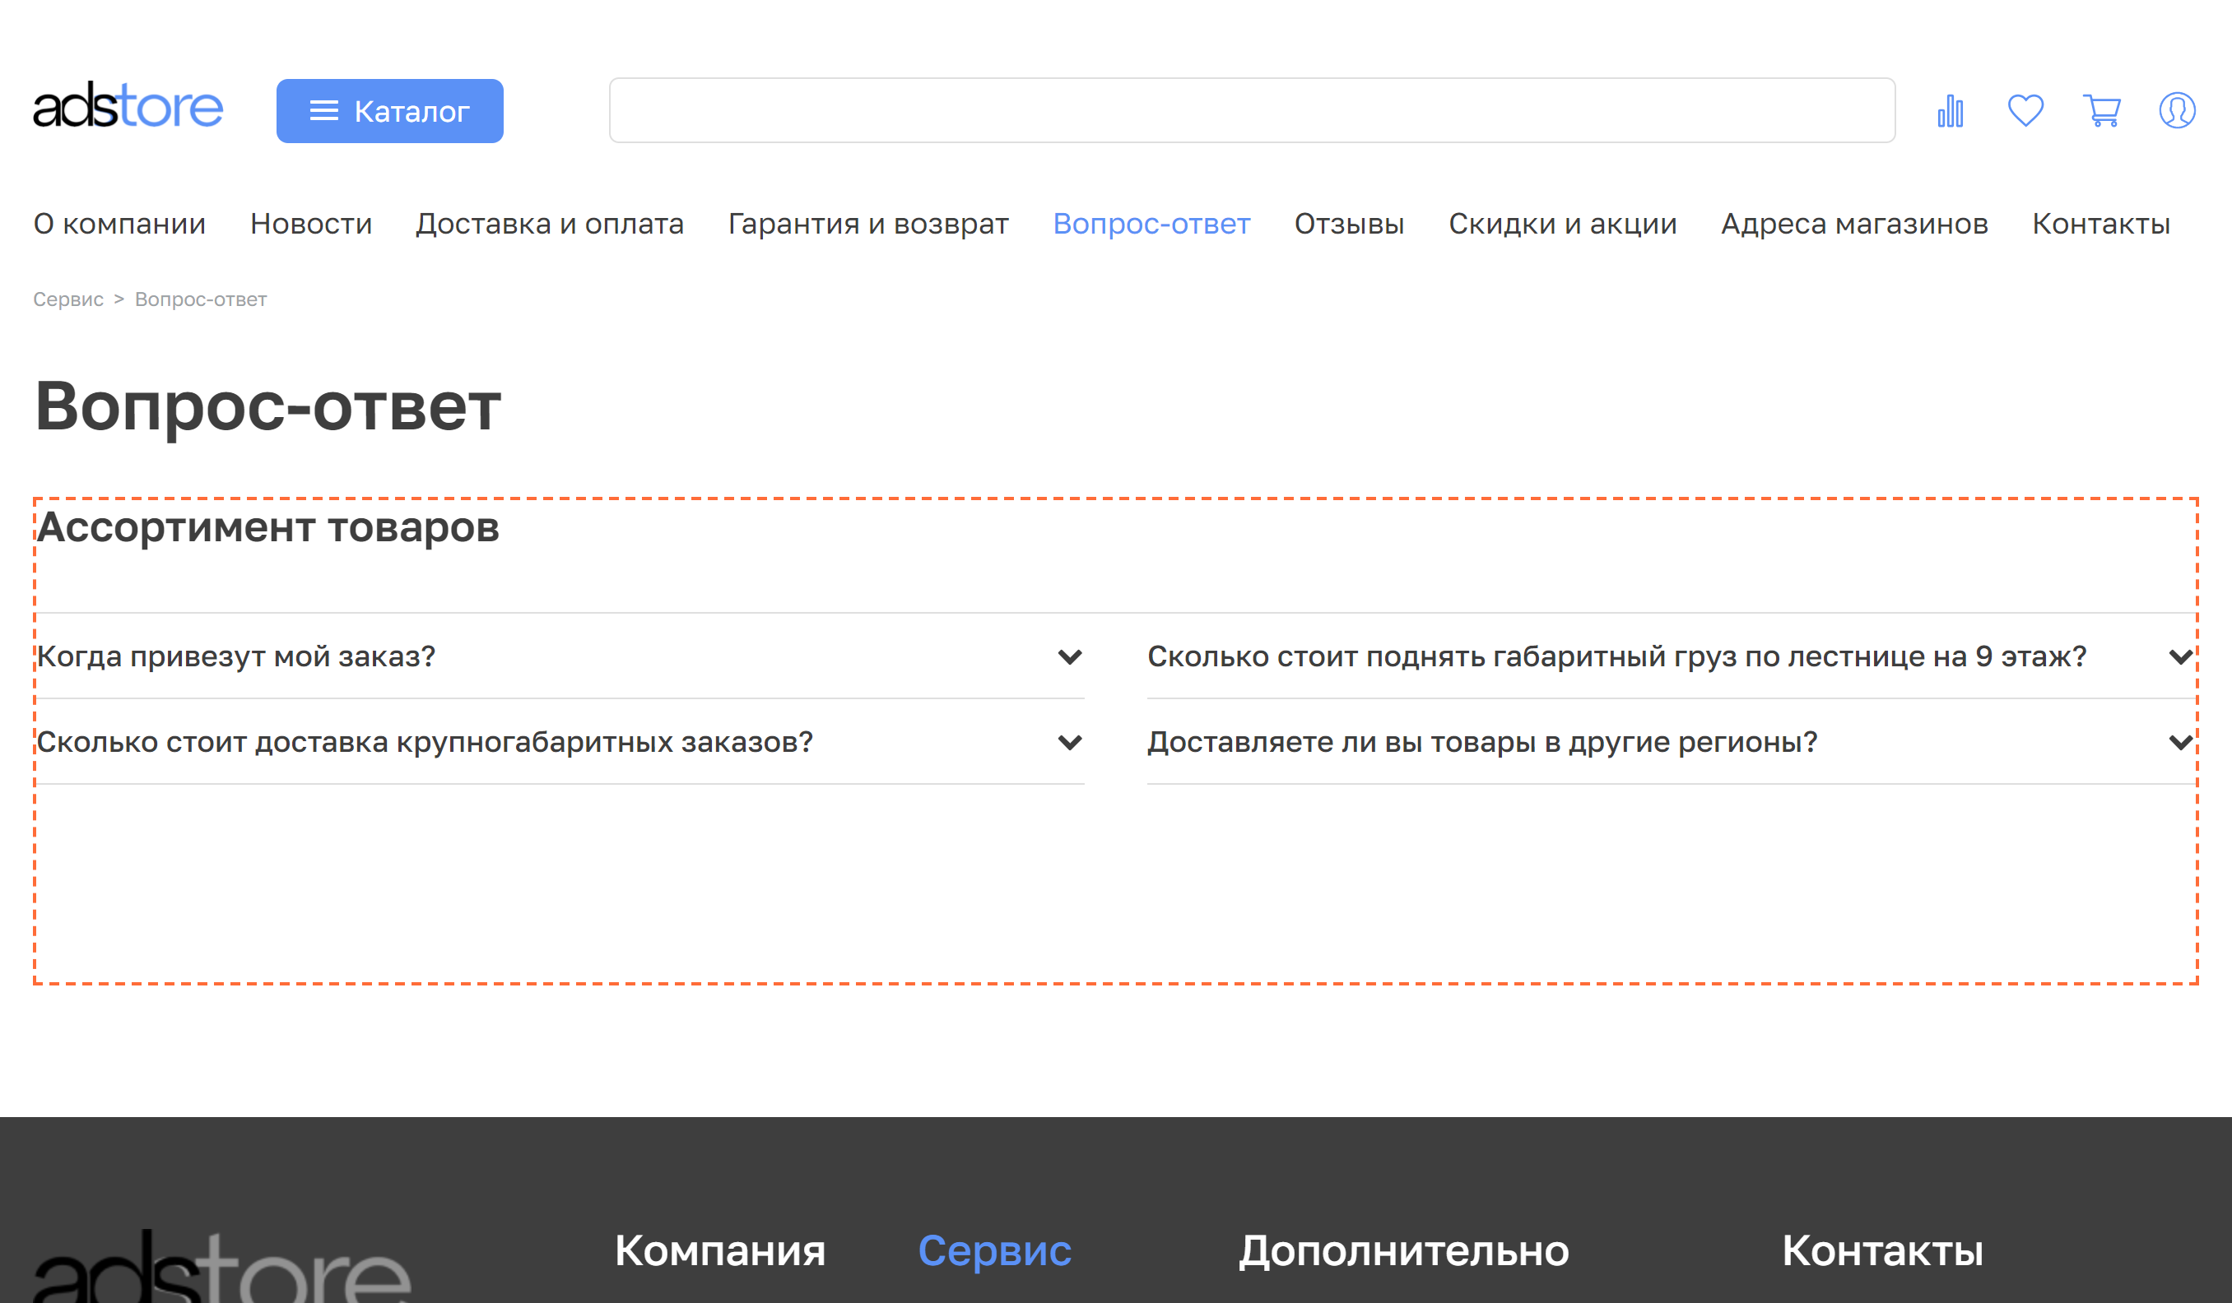This screenshot has width=2232, height=1303.
Task: Open Гарантия и возврат page
Action: 868,224
